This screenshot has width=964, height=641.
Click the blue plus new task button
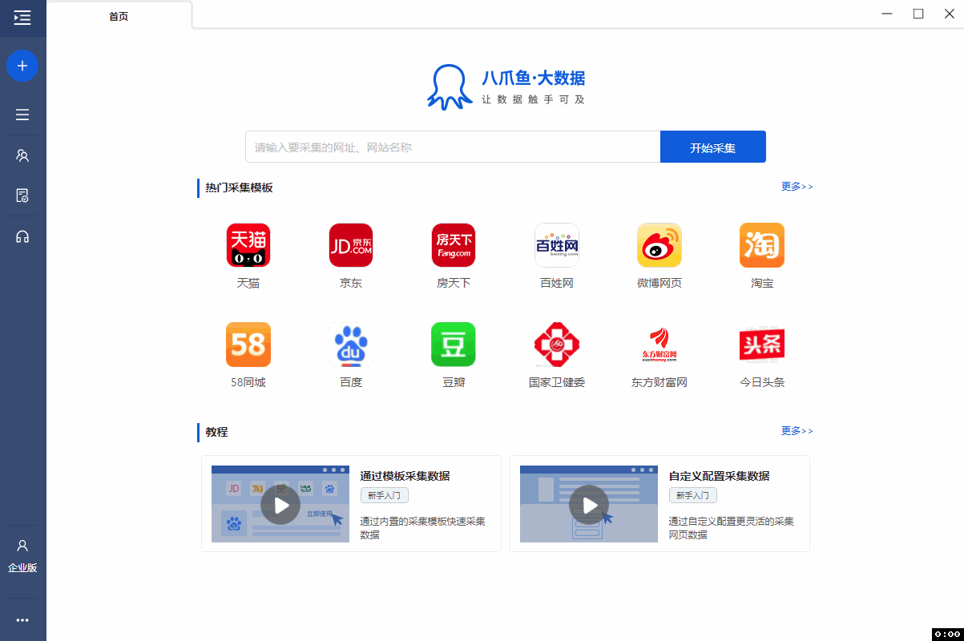point(22,65)
